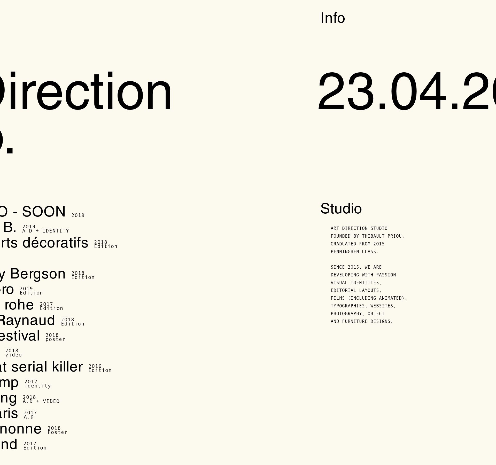Open the "mp" 2017 identity project
This screenshot has width=496, height=465.
coord(9,382)
